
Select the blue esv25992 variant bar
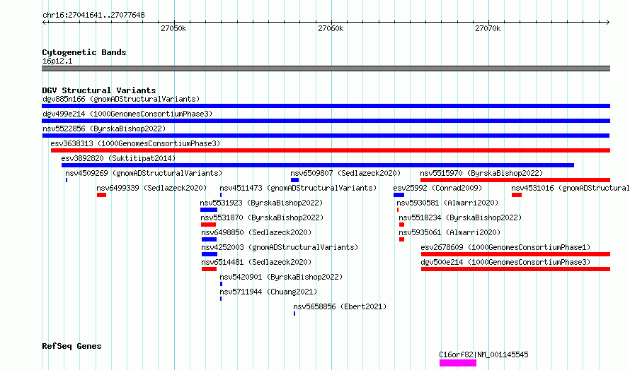(x=399, y=195)
